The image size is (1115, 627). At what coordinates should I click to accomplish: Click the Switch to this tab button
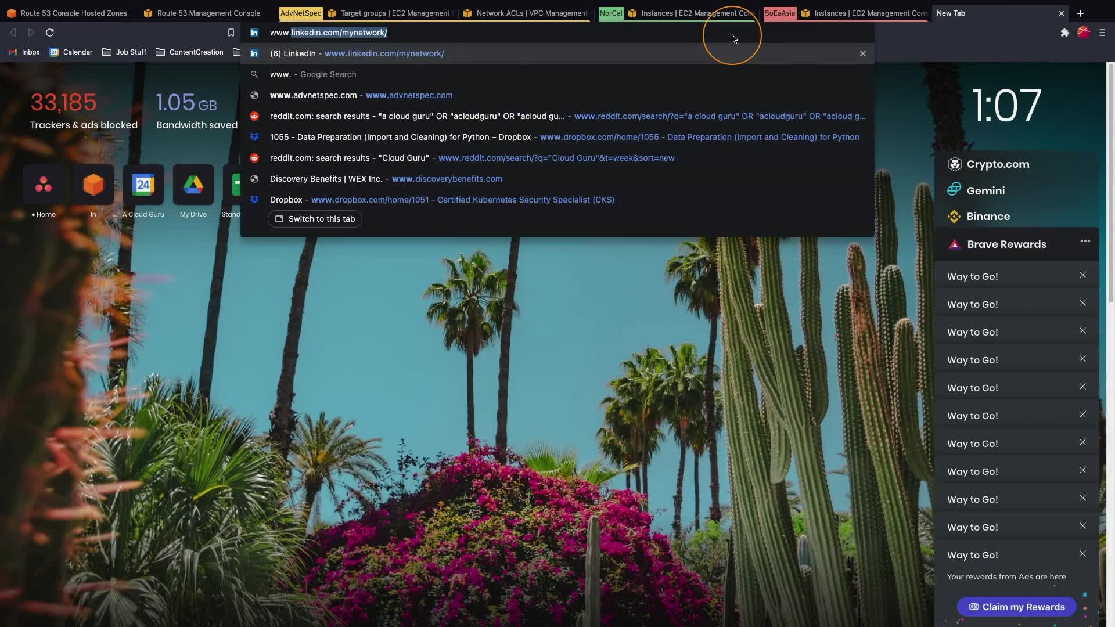pos(315,219)
